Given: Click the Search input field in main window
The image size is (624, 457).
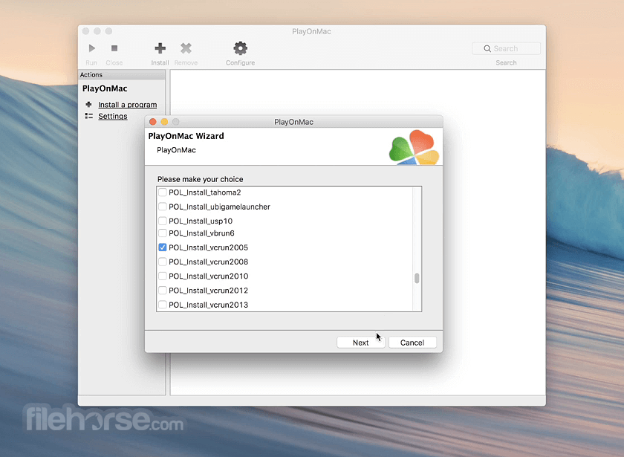Looking at the screenshot, I should point(506,48).
